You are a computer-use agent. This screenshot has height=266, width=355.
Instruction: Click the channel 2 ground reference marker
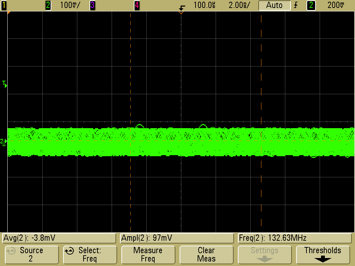coord(3,142)
